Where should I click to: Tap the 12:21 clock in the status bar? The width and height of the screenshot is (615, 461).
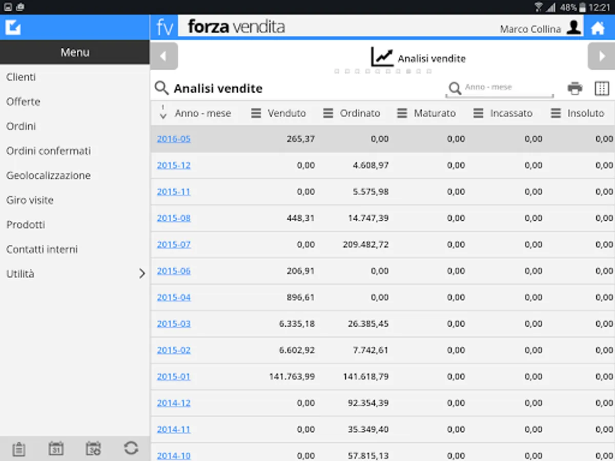[600, 8]
